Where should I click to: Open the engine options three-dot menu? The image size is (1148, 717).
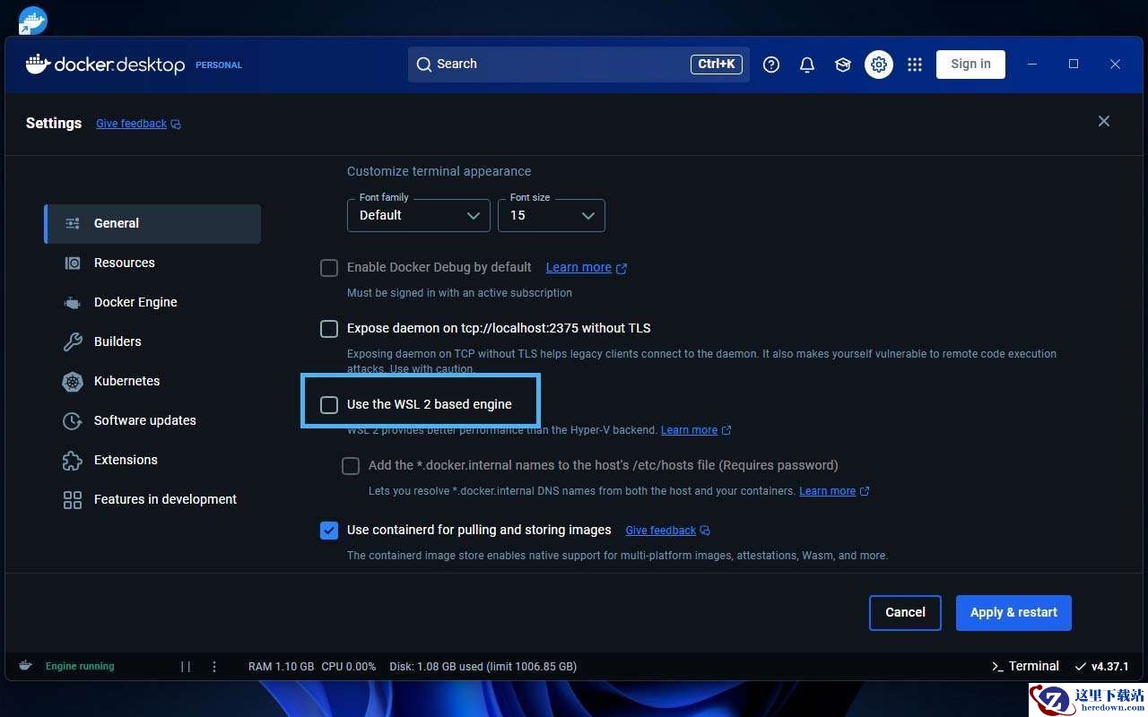[214, 666]
